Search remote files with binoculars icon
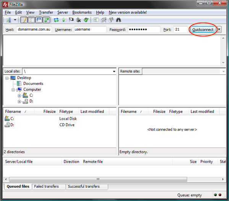Viewport: 229px width, 201px height. (x=118, y=20)
